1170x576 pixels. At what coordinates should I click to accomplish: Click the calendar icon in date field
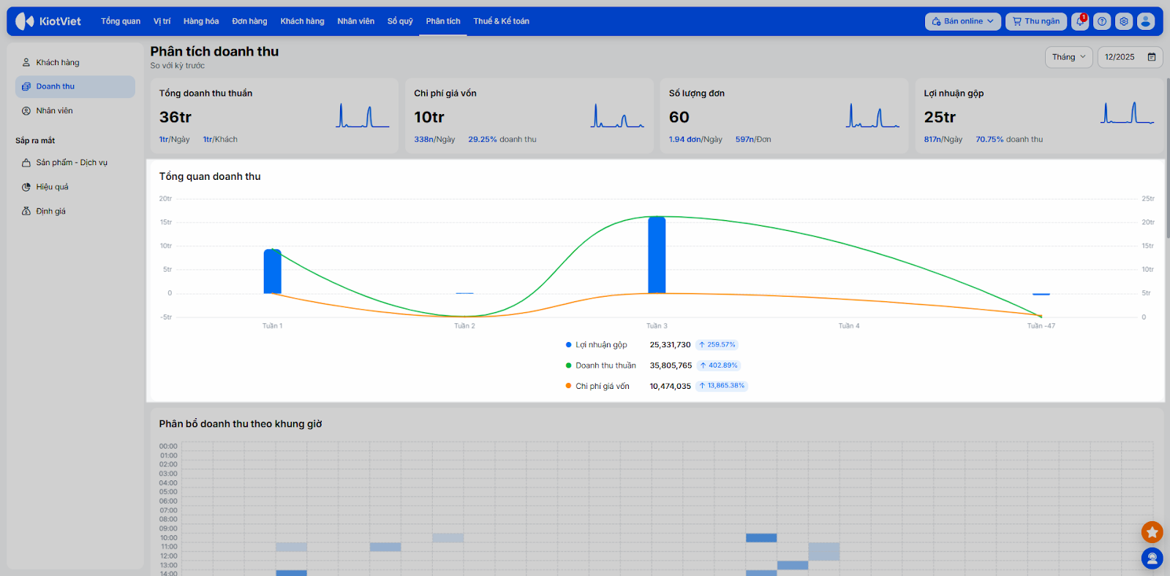(1152, 57)
